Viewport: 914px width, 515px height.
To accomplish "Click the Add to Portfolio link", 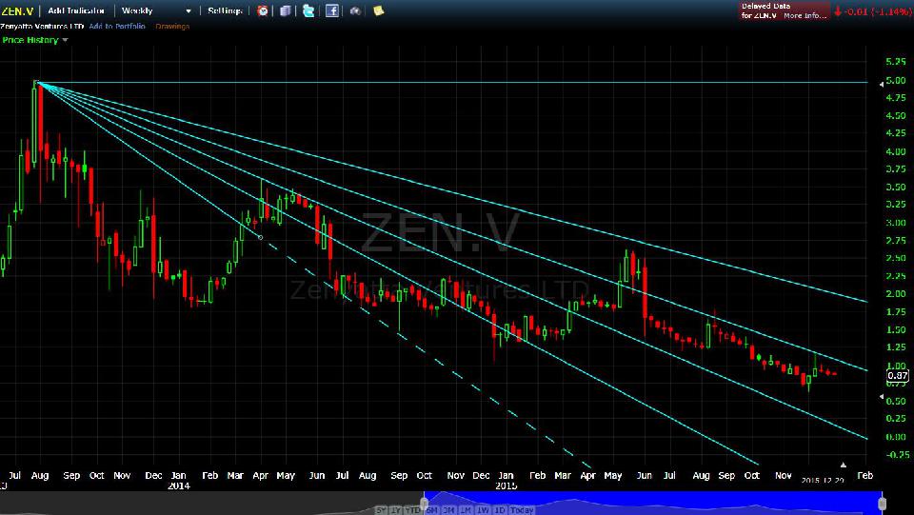I will (x=117, y=26).
